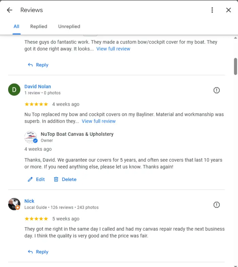This screenshot has width=238, height=267.
Task: Click David Nolan's green avatar
Action: click(14, 90)
